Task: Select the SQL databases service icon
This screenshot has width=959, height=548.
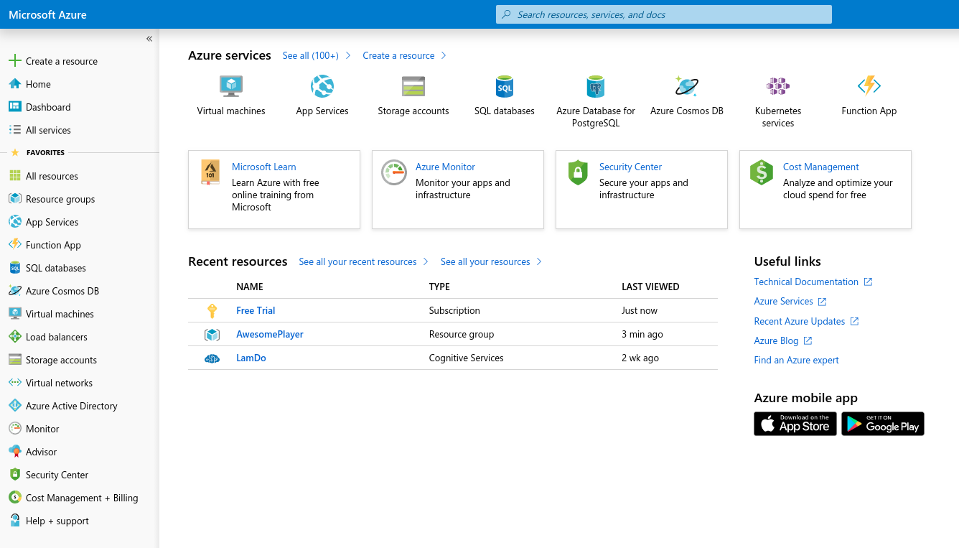Action: [x=505, y=87]
